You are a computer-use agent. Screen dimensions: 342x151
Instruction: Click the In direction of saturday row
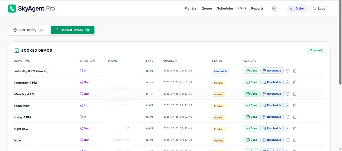click(x=83, y=71)
